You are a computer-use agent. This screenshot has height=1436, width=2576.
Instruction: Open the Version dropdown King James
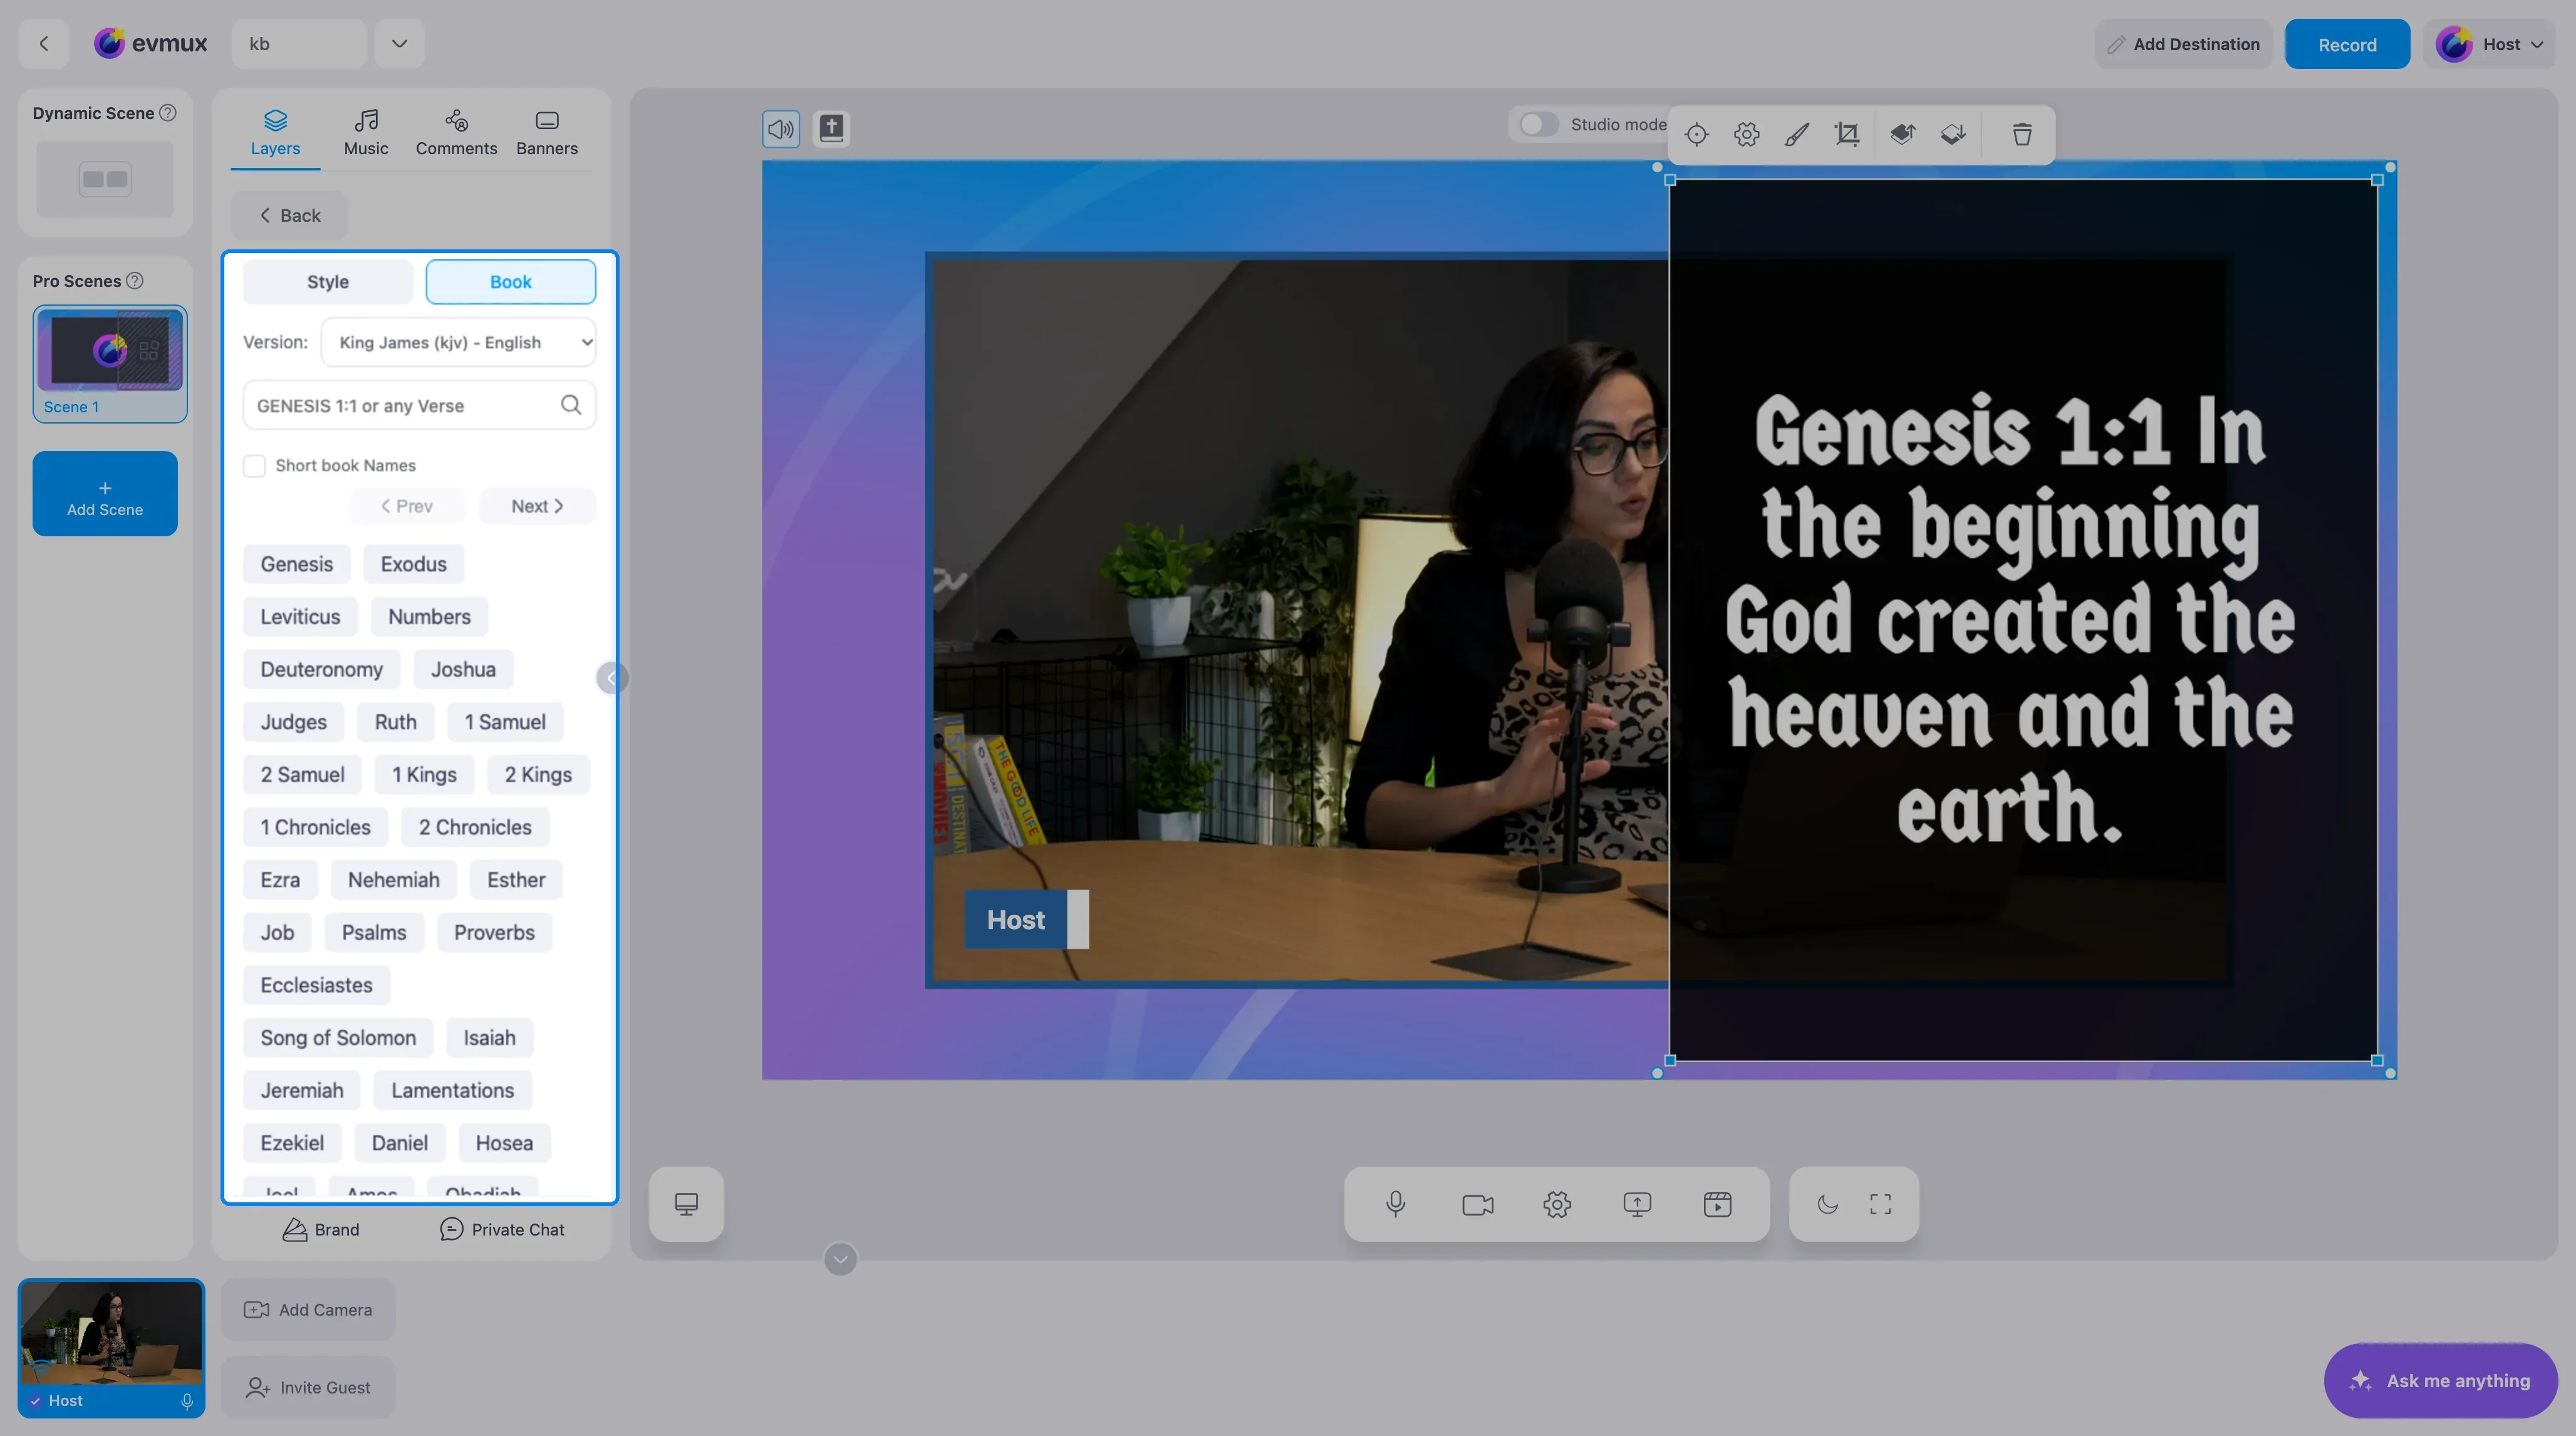[x=459, y=342]
